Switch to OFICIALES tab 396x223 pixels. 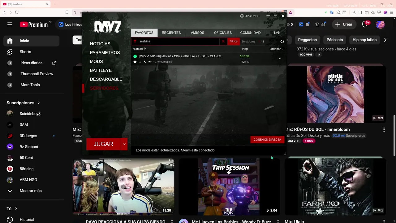[223, 33]
